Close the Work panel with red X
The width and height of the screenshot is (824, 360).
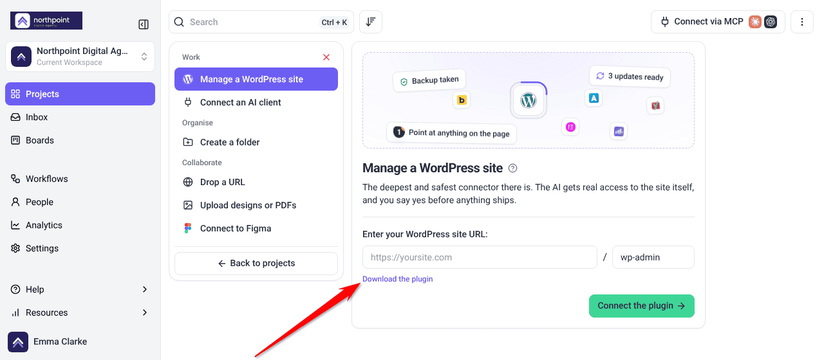coord(326,57)
